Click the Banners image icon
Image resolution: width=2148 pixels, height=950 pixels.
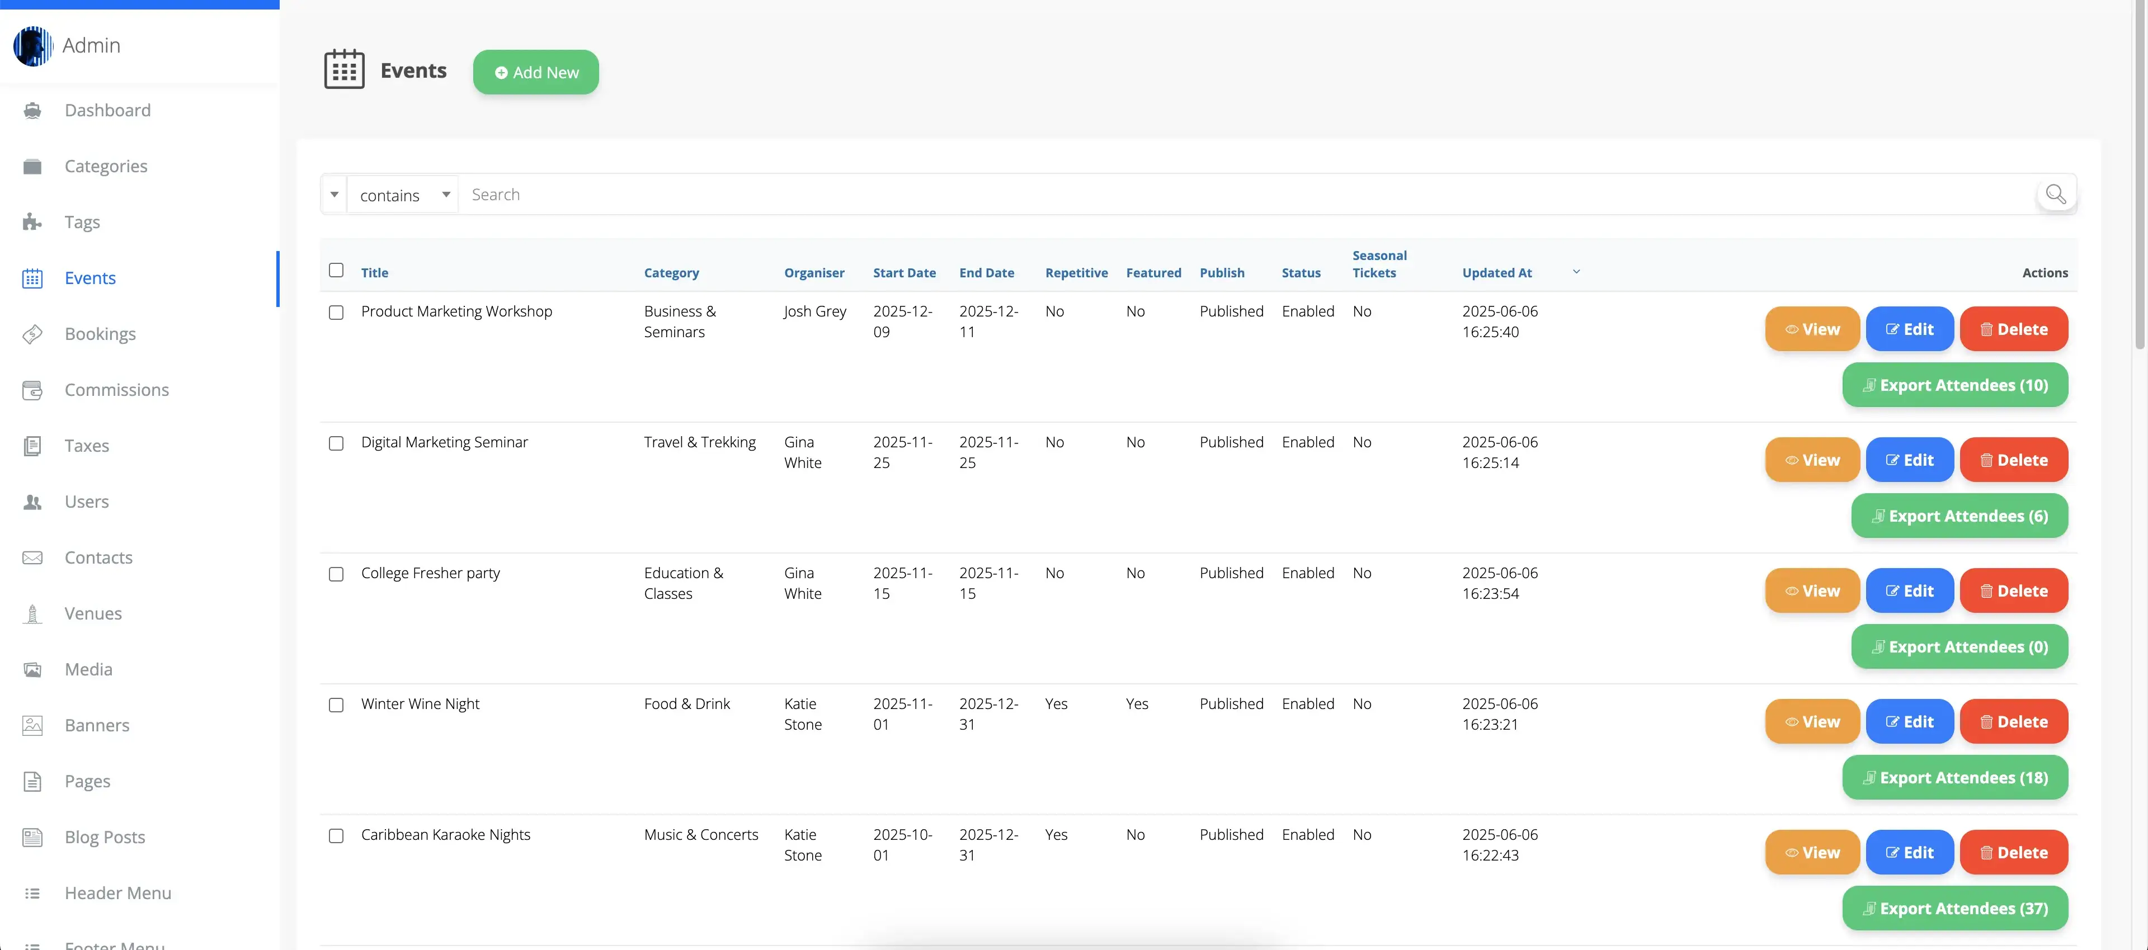click(32, 725)
